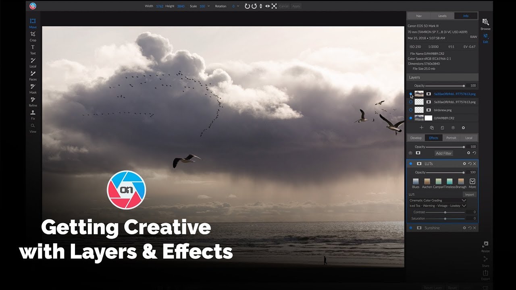Open the Iced Tea LUT dropdown
The width and height of the screenshot is (516, 290).
[x=438, y=206]
